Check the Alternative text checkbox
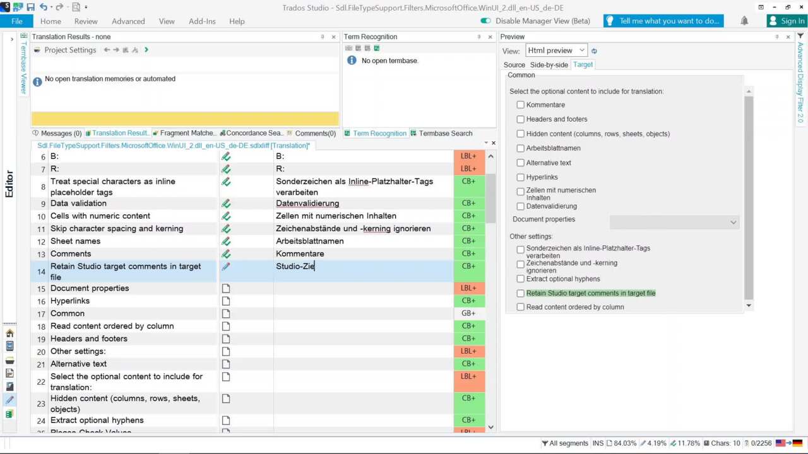Viewport: 808px width, 454px height. 520,163
